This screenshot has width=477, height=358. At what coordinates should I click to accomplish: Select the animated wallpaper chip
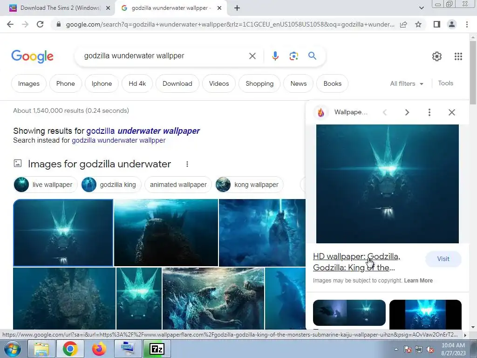178,185
